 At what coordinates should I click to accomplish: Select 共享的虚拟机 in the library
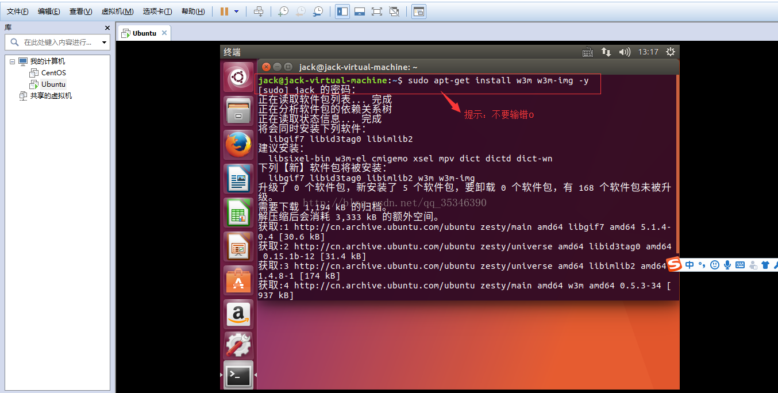click(x=51, y=96)
